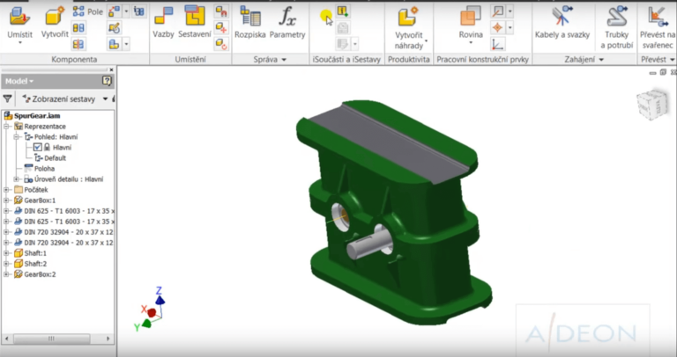Click the browser horizontal scrollbar thumb
The image size is (677, 357).
point(51,339)
